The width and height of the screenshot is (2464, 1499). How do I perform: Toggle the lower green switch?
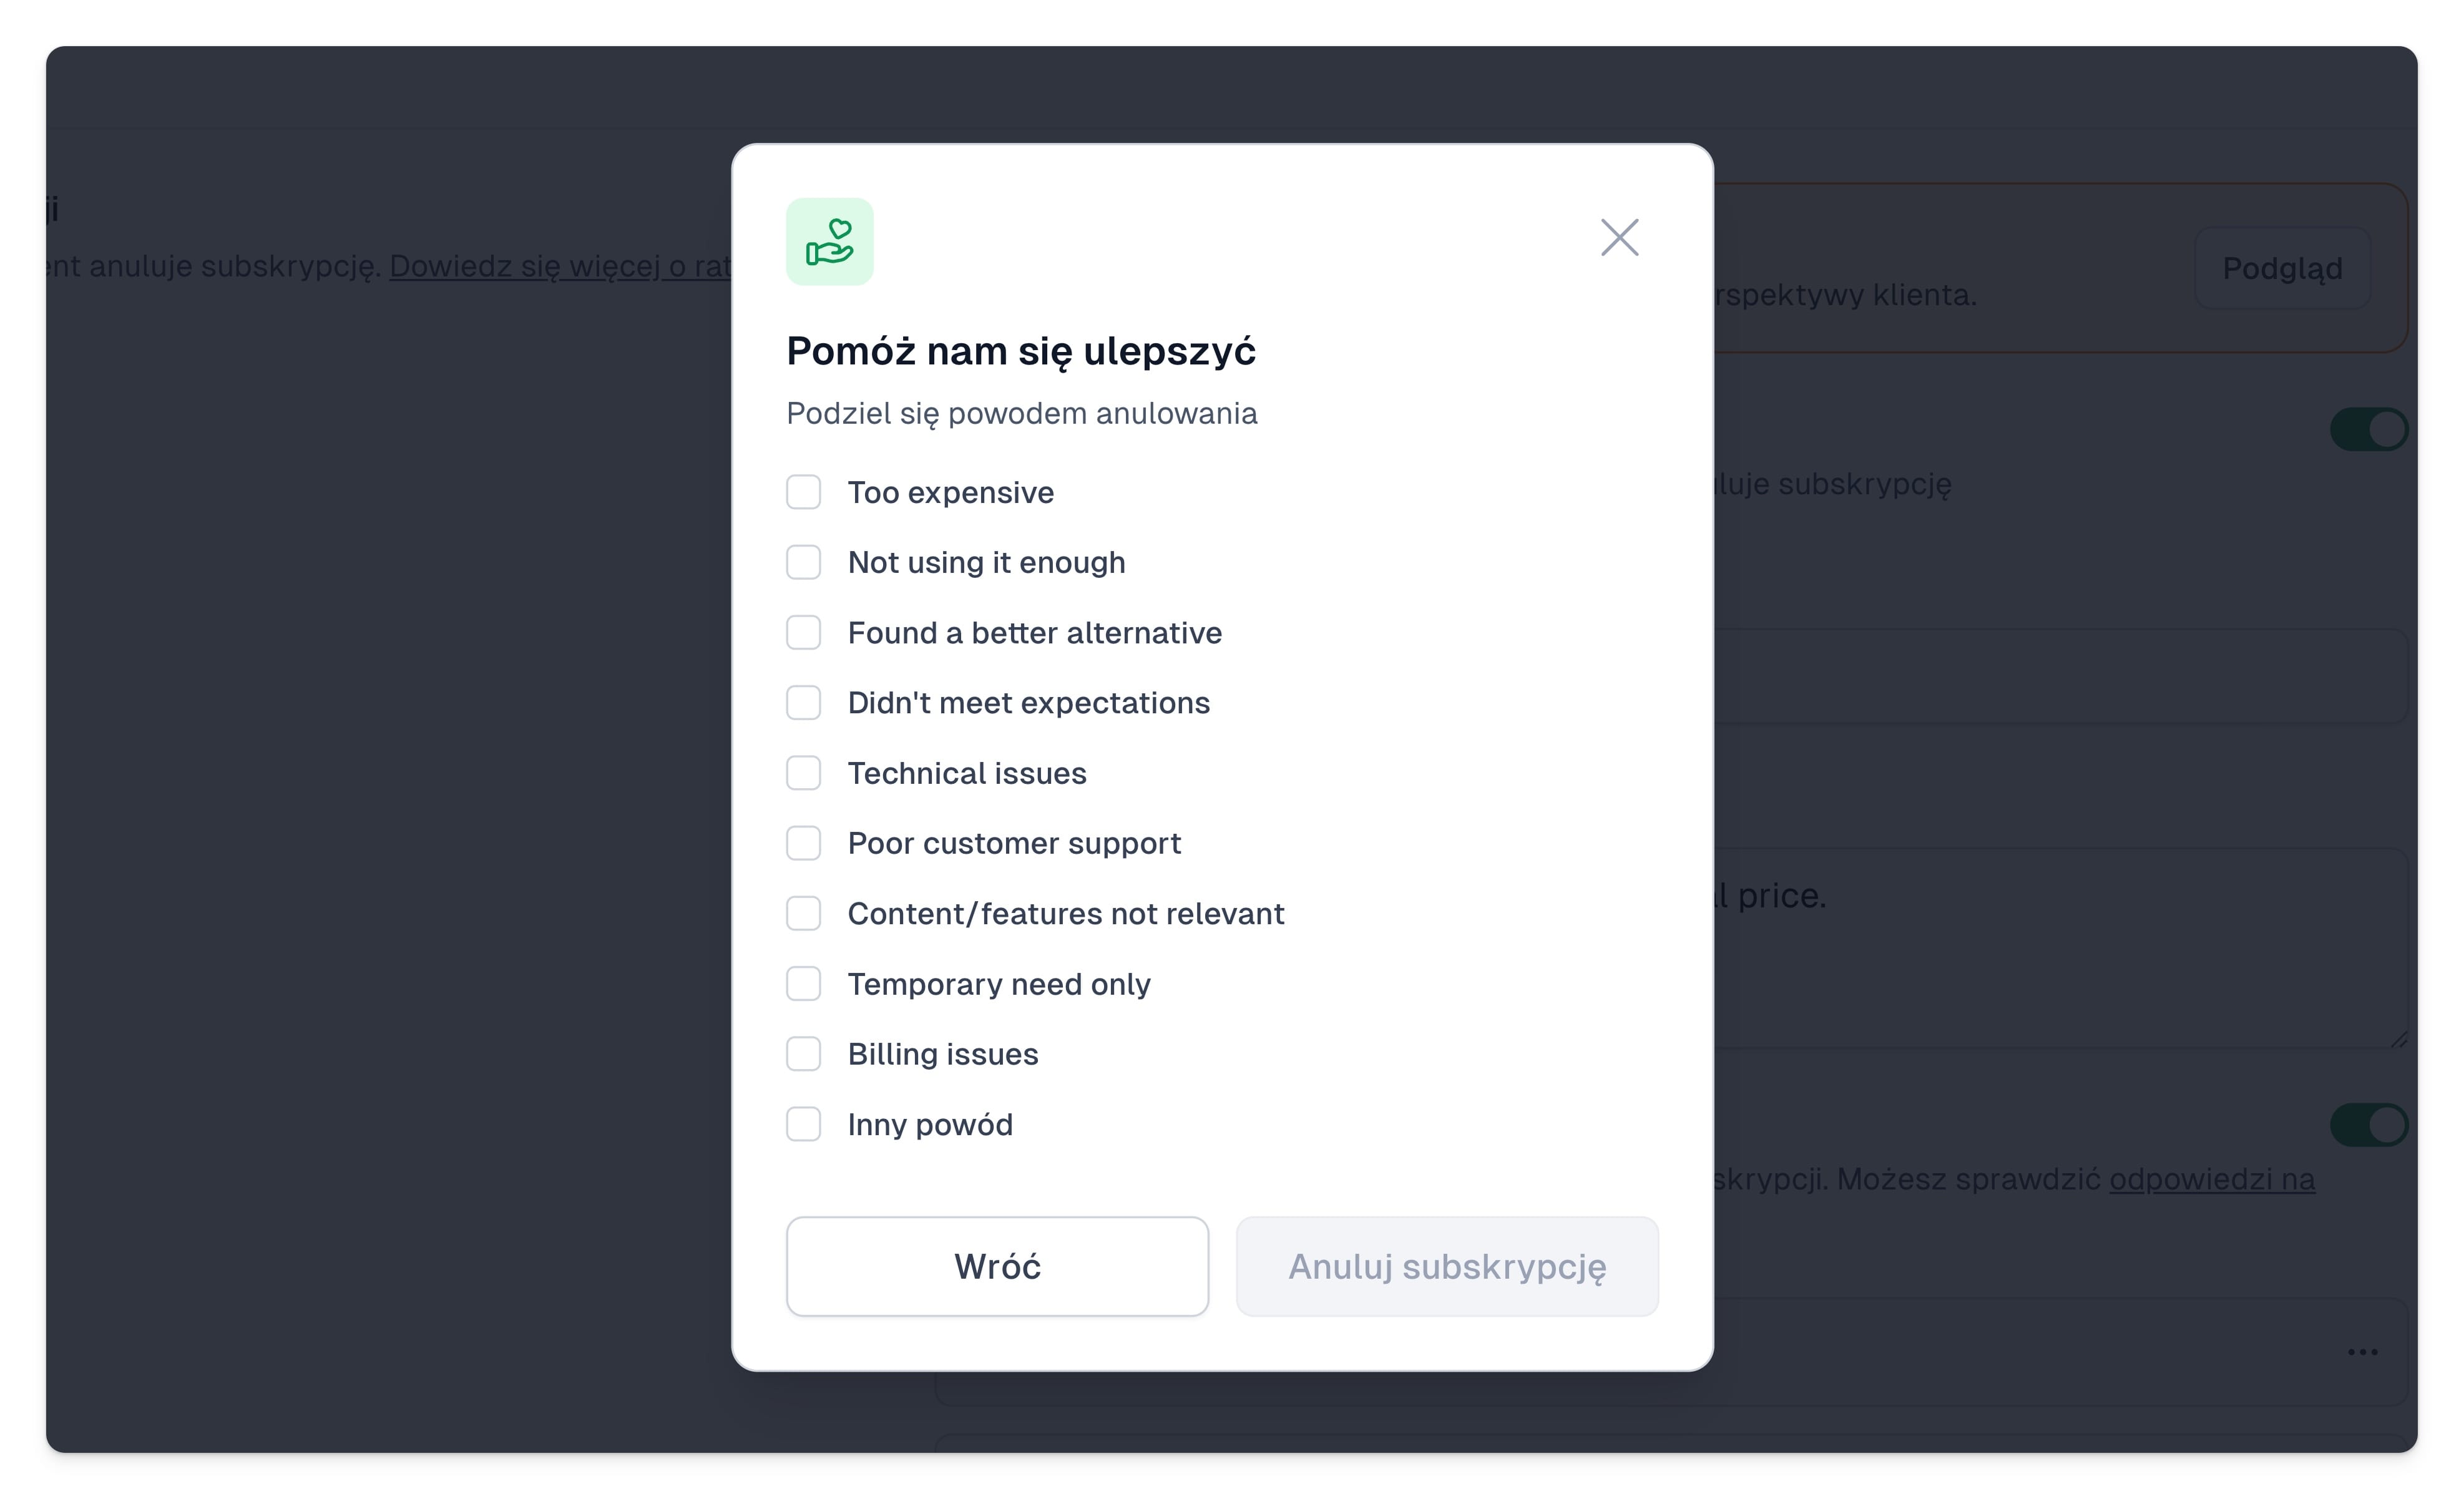pos(2368,1125)
